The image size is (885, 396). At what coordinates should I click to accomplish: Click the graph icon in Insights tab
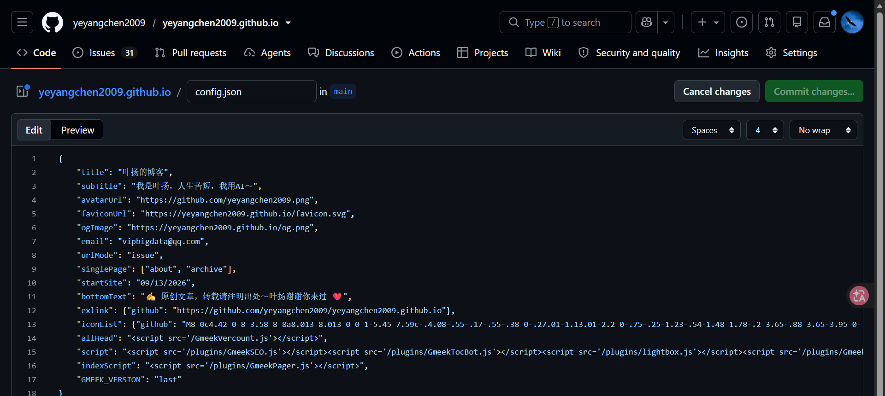(x=704, y=52)
